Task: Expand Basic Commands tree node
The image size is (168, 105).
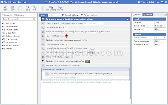Action: [3, 27]
